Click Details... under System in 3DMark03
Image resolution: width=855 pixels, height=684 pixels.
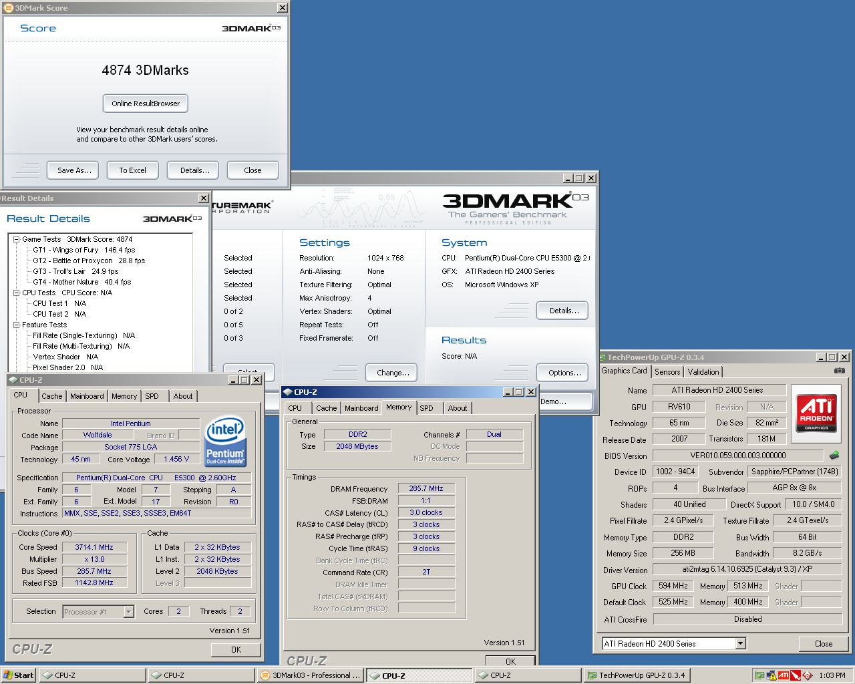click(564, 311)
